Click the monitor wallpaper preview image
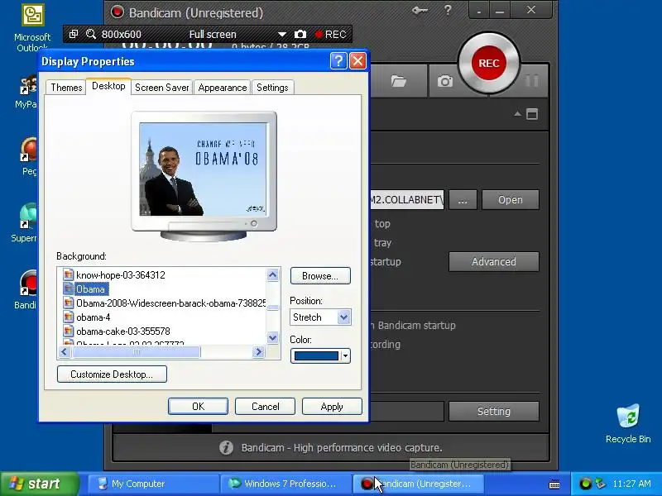The height and width of the screenshot is (496, 662). click(204, 169)
